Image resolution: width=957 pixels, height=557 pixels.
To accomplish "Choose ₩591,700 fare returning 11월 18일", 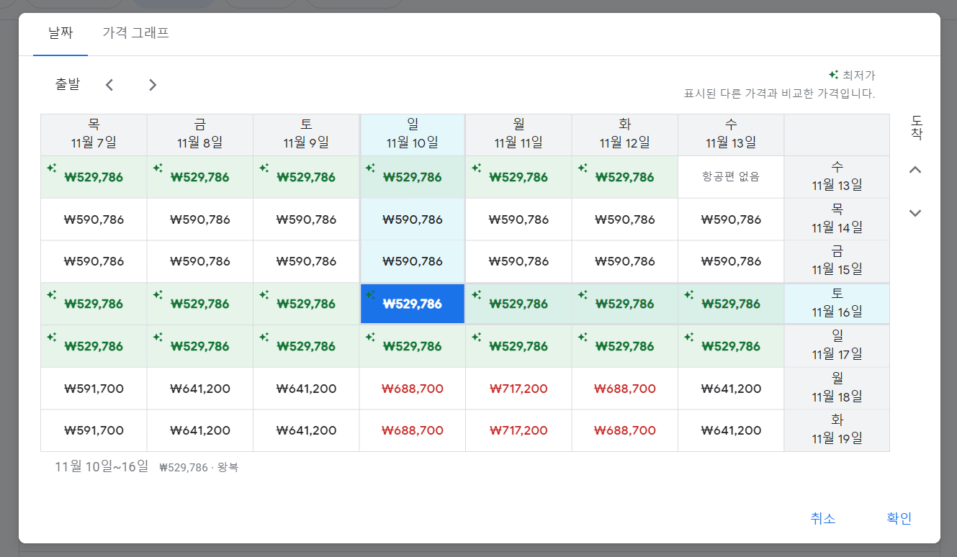I will coord(94,389).
